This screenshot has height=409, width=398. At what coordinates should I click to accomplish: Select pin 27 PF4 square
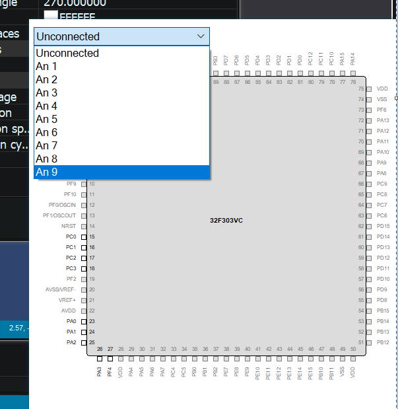point(110,359)
